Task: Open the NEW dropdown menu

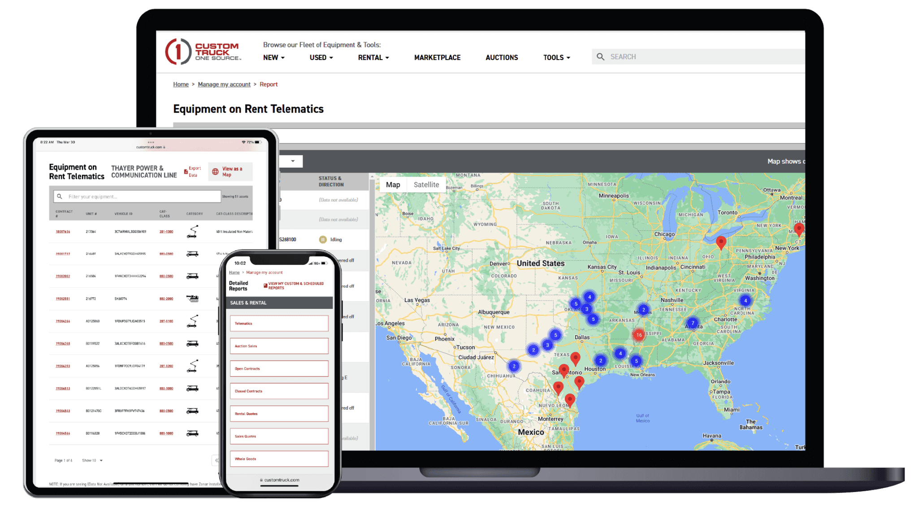Action: pos(273,57)
